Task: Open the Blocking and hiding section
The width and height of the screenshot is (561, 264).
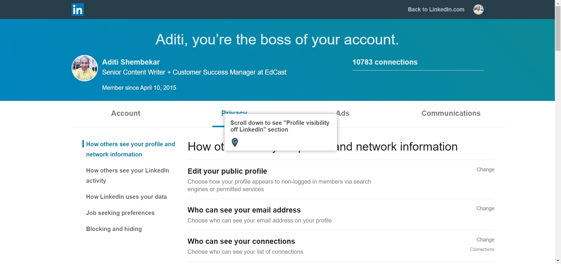Action: 114,229
